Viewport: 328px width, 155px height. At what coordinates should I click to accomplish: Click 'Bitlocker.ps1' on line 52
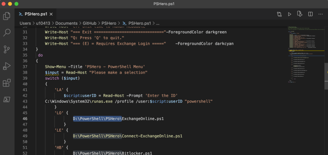tap(137, 153)
